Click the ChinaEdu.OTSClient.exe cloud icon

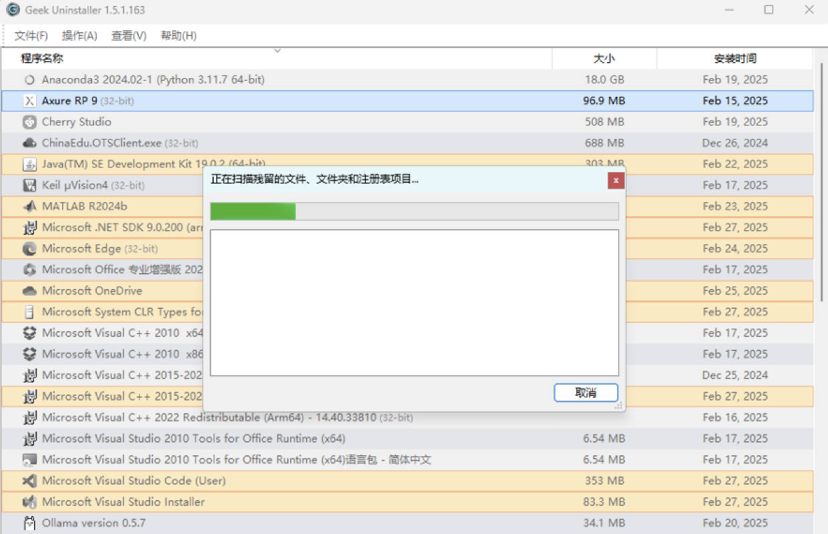29,143
